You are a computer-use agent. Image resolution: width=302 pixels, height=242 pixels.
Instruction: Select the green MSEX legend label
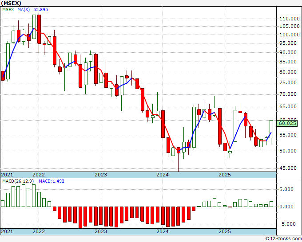(8, 9)
